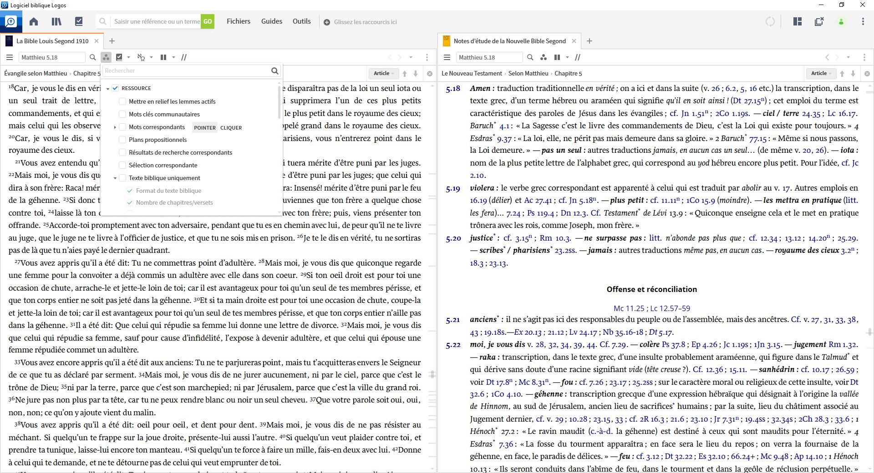Open the right panel hamburger contents menu
This screenshot has width=874, height=473.
point(447,57)
